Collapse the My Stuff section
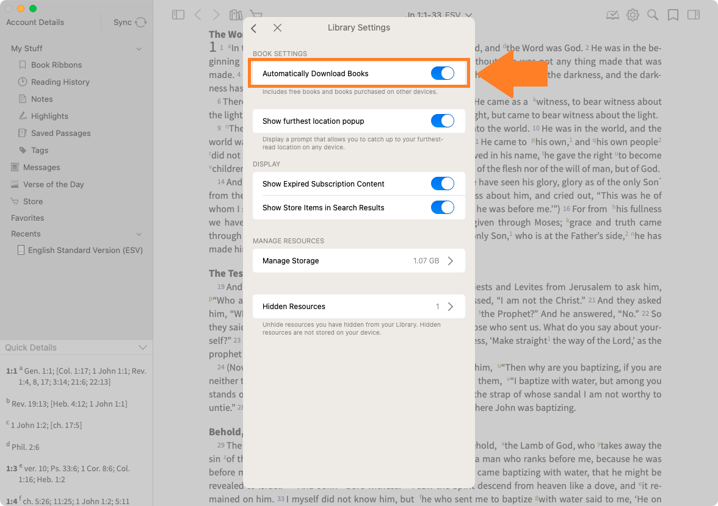The height and width of the screenshot is (506, 718). [139, 49]
